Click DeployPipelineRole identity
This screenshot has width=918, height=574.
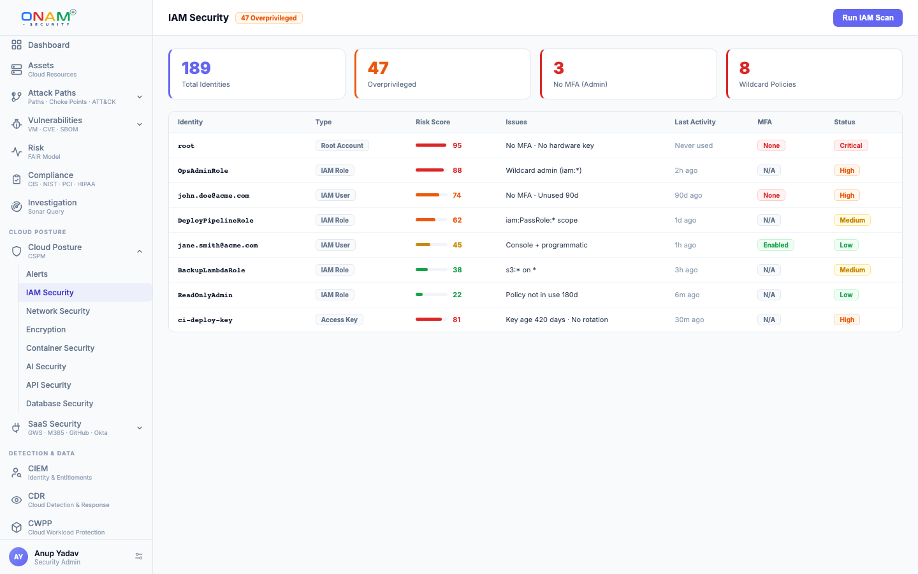(215, 221)
